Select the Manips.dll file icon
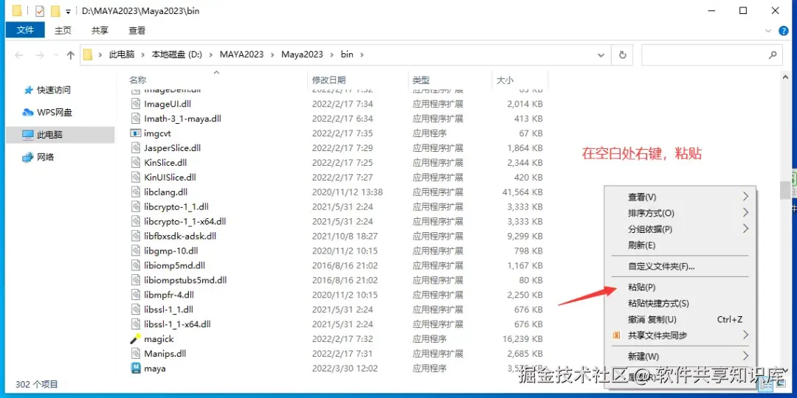 (135, 353)
